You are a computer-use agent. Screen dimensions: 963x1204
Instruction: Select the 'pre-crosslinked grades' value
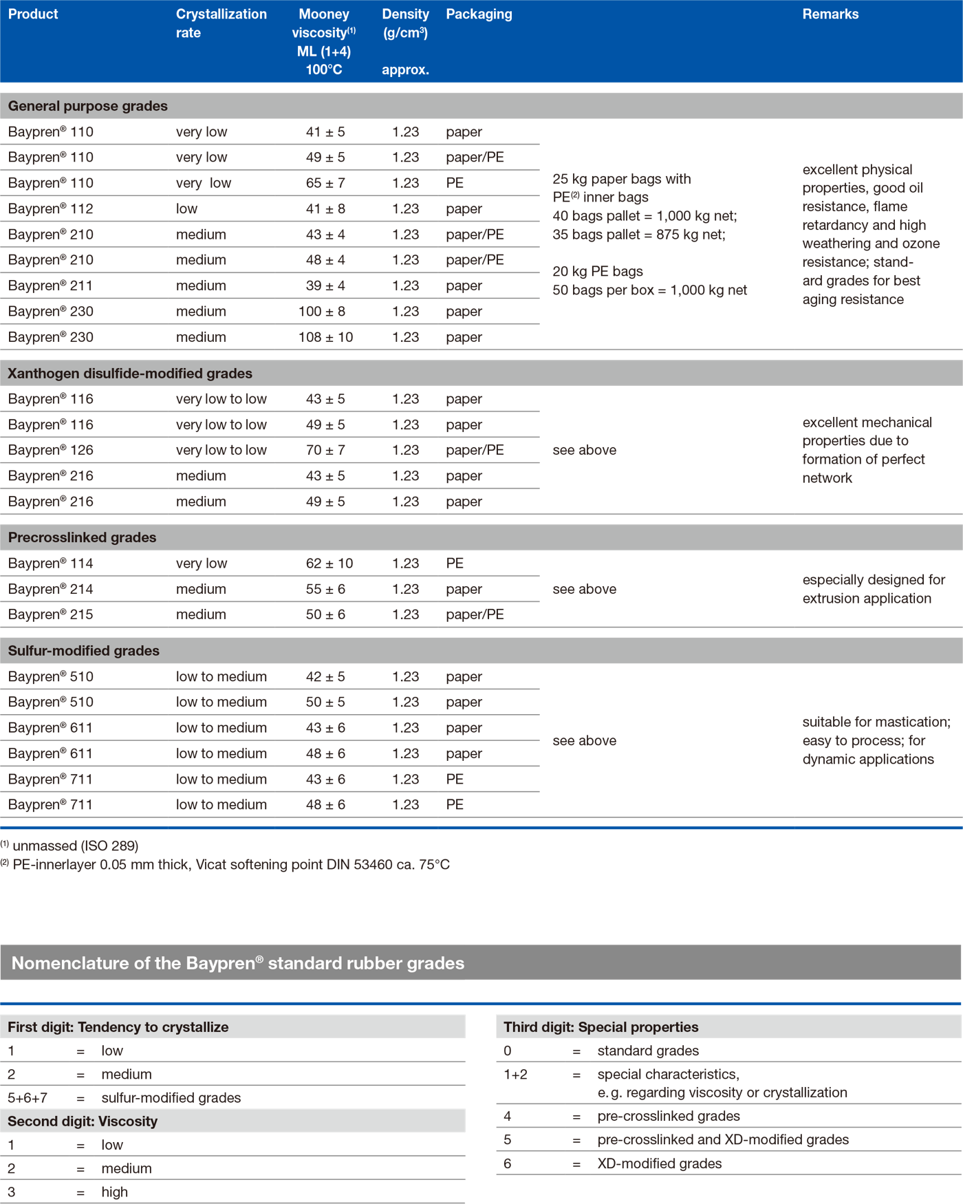click(x=669, y=1116)
